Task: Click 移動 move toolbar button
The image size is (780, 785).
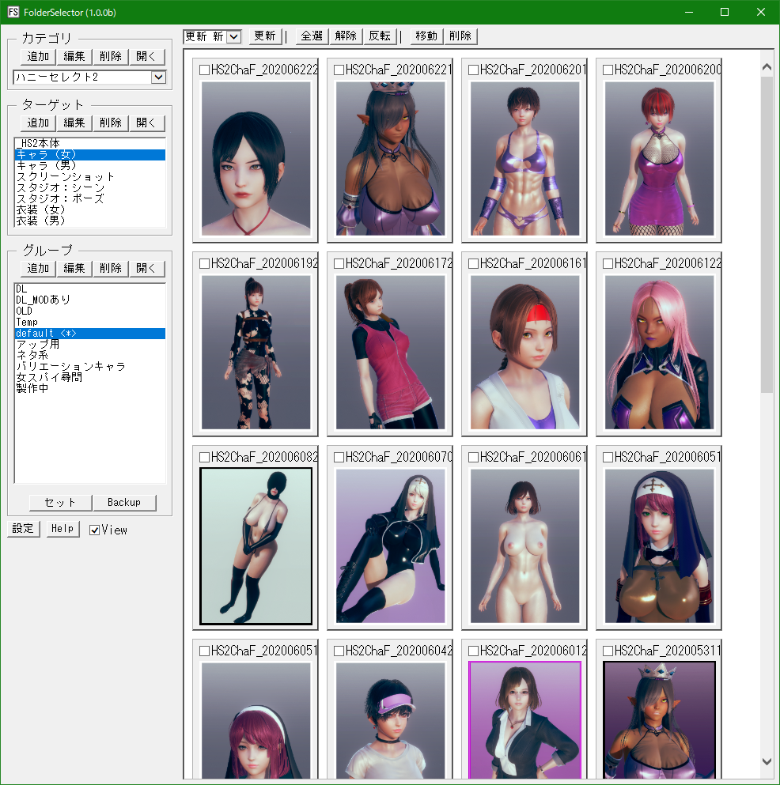Action: pyautogui.click(x=427, y=36)
